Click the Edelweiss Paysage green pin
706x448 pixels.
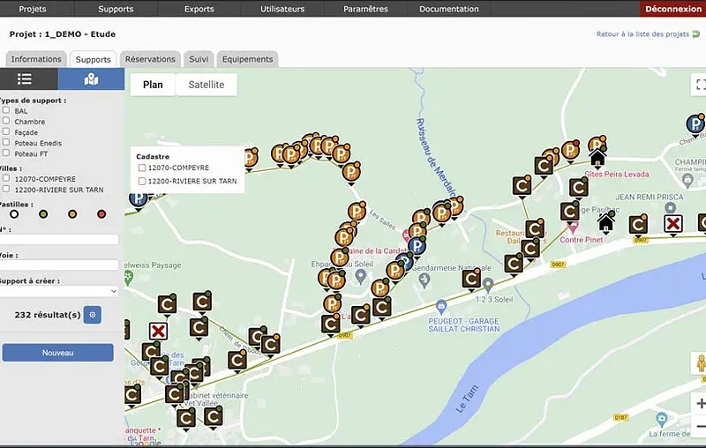coord(128,278)
